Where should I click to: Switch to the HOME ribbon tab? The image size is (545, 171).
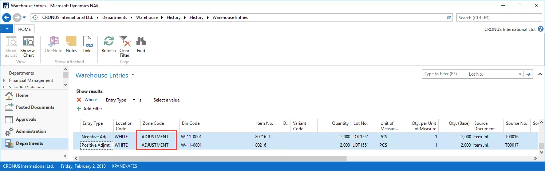click(x=24, y=29)
